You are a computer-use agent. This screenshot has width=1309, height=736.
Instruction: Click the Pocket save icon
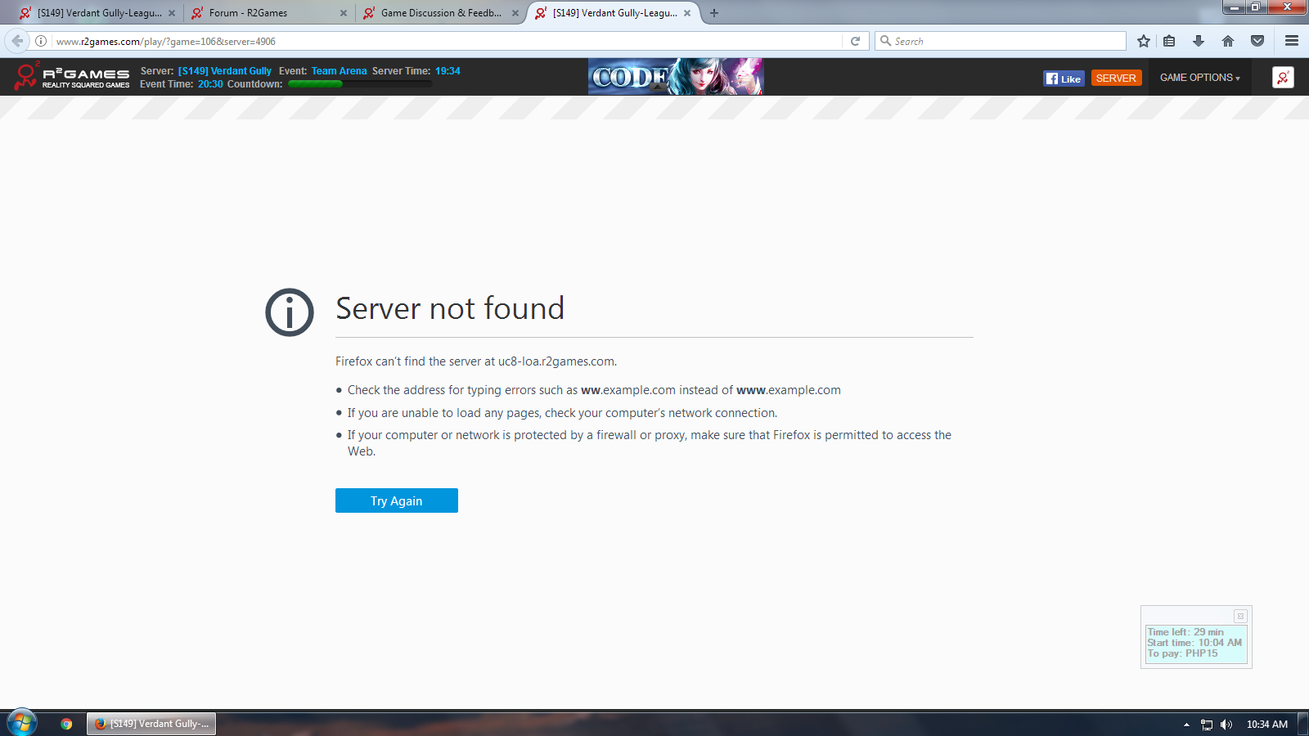(1257, 41)
